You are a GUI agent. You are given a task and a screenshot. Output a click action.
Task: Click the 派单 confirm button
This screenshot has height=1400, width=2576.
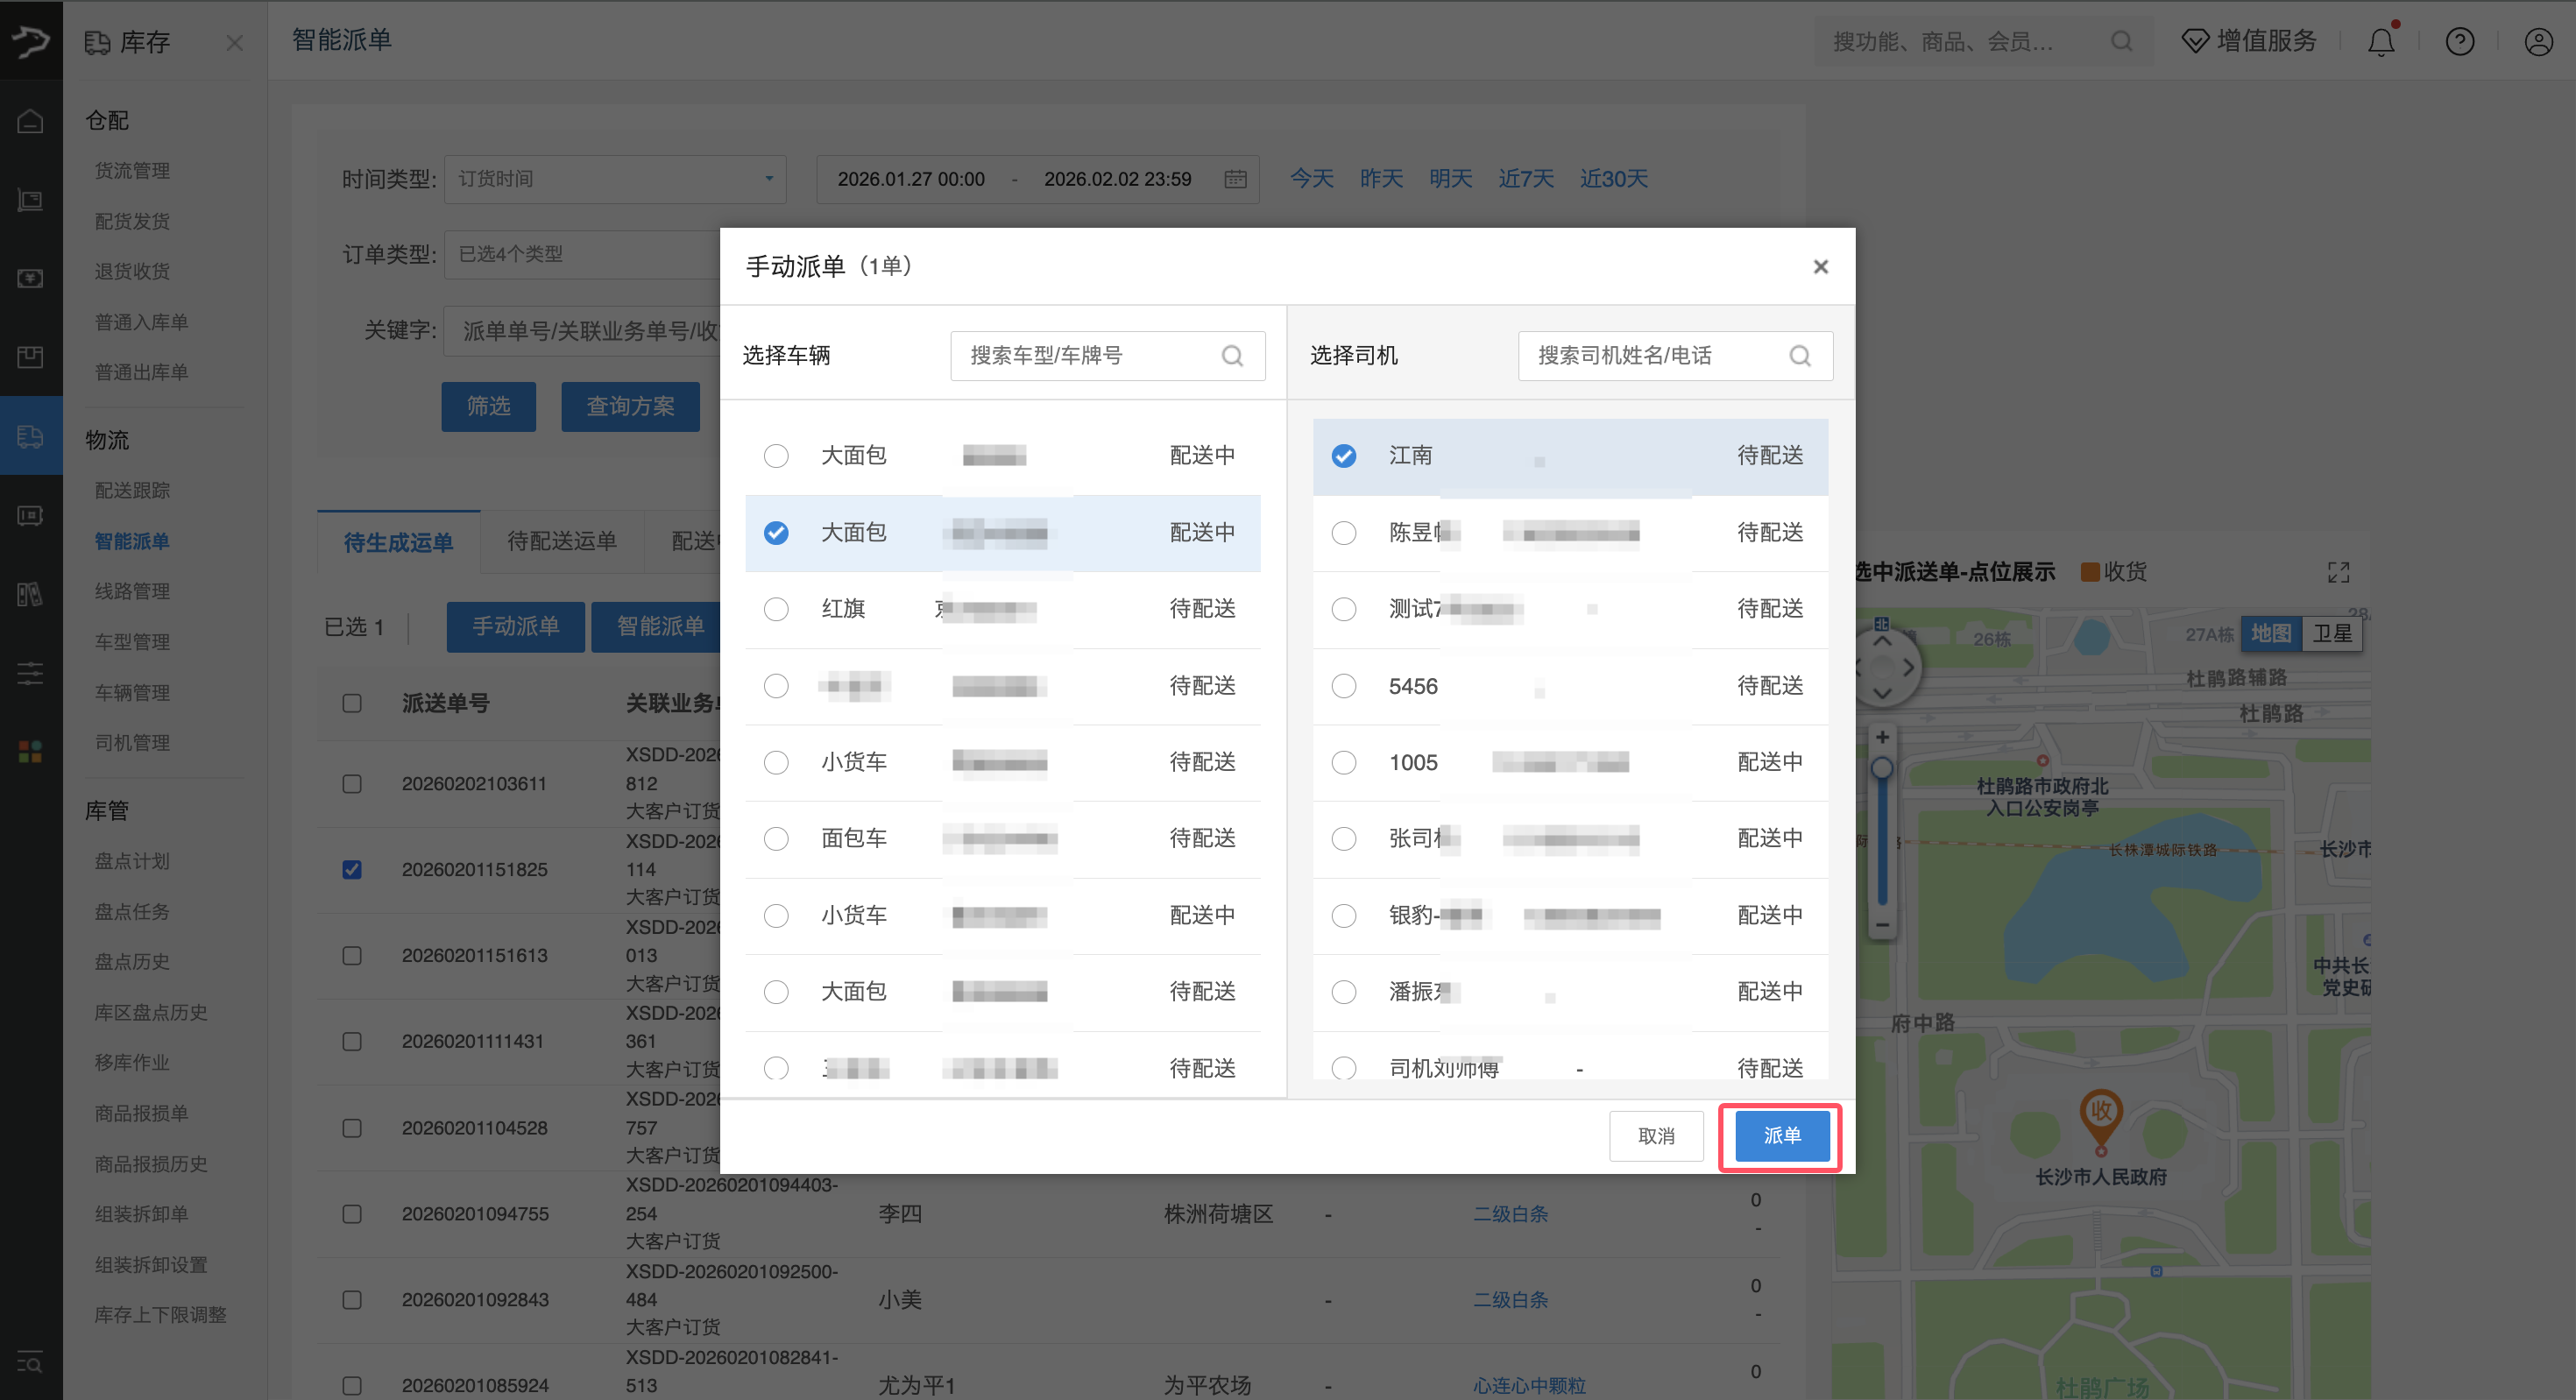tap(1781, 1136)
